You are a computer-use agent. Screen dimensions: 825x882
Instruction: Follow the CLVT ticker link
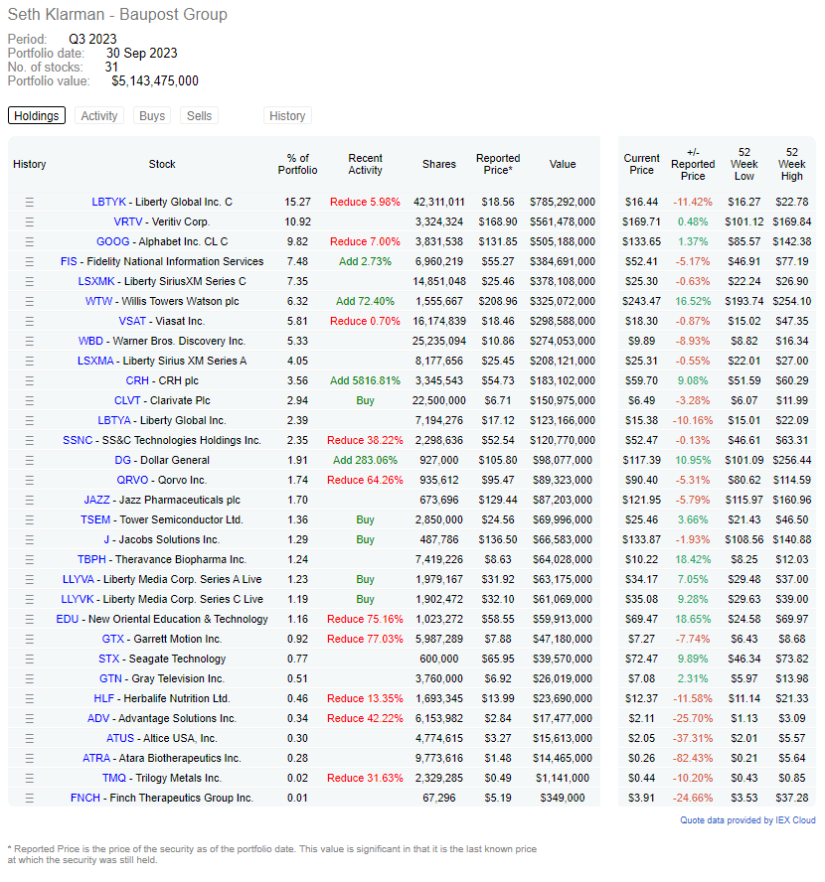(127, 400)
